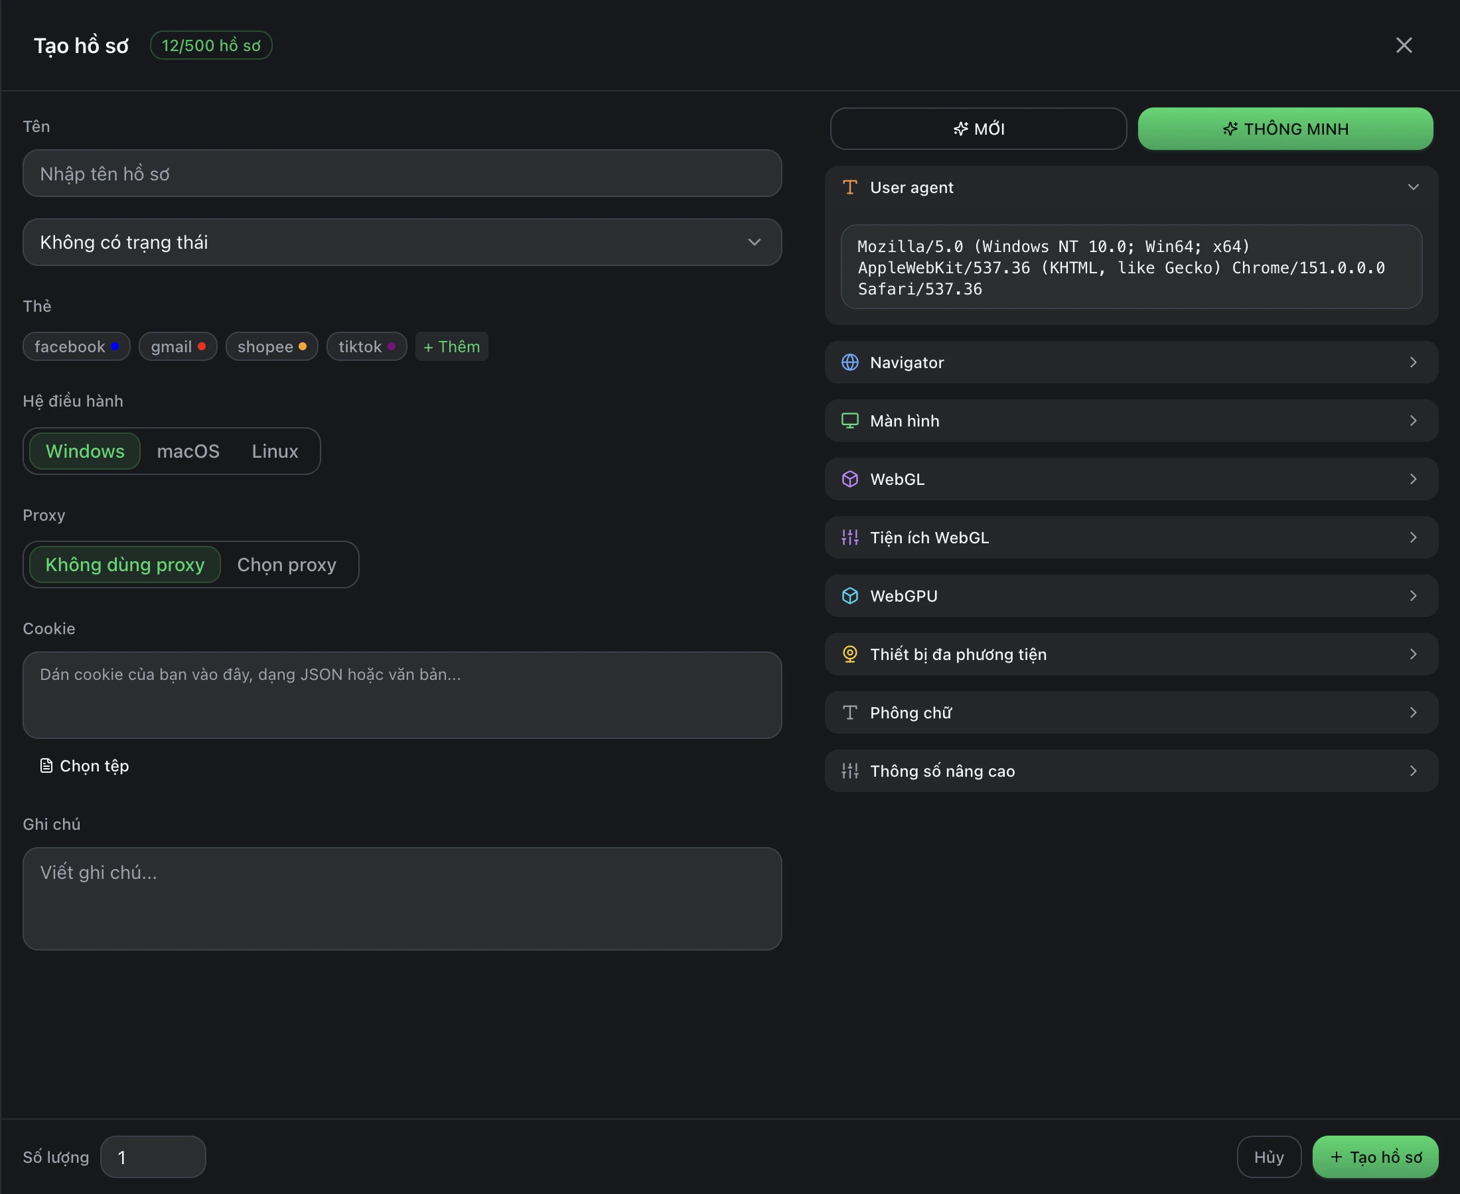Expand the Phông chữ section chevron
Image resolution: width=1460 pixels, height=1194 pixels.
[x=1414, y=712]
